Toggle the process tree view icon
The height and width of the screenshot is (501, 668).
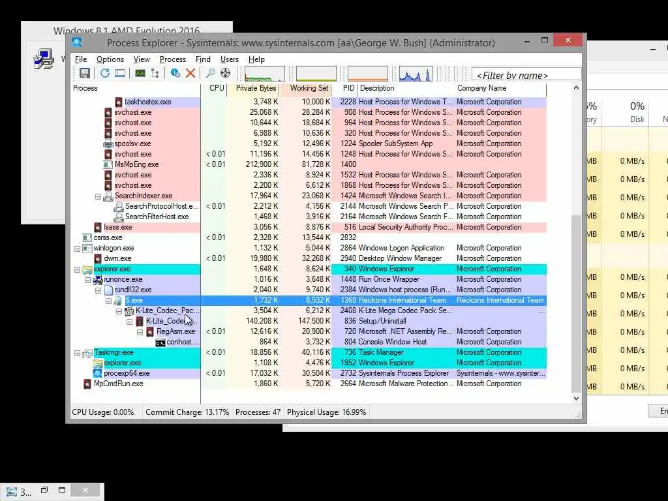click(x=155, y=73)
